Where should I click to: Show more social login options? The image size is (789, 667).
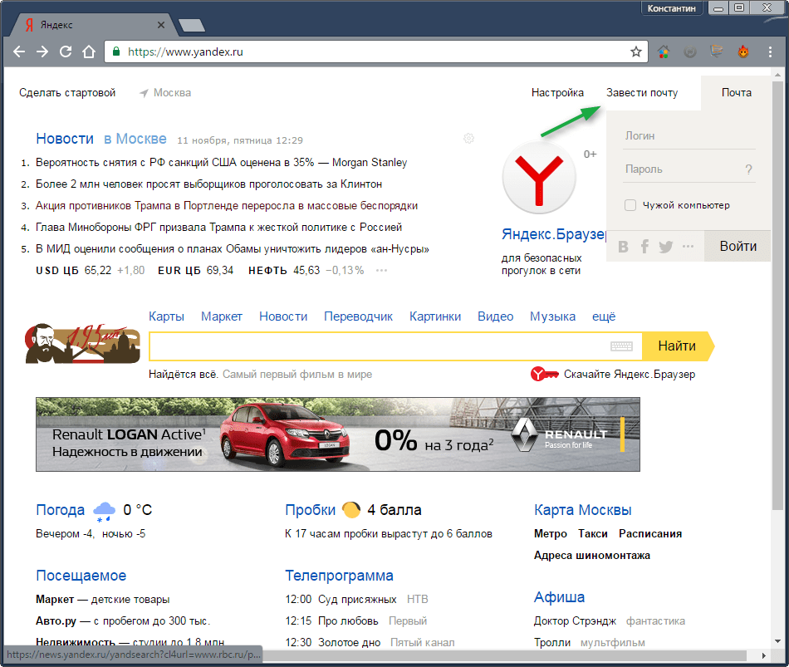coord(688,246)
